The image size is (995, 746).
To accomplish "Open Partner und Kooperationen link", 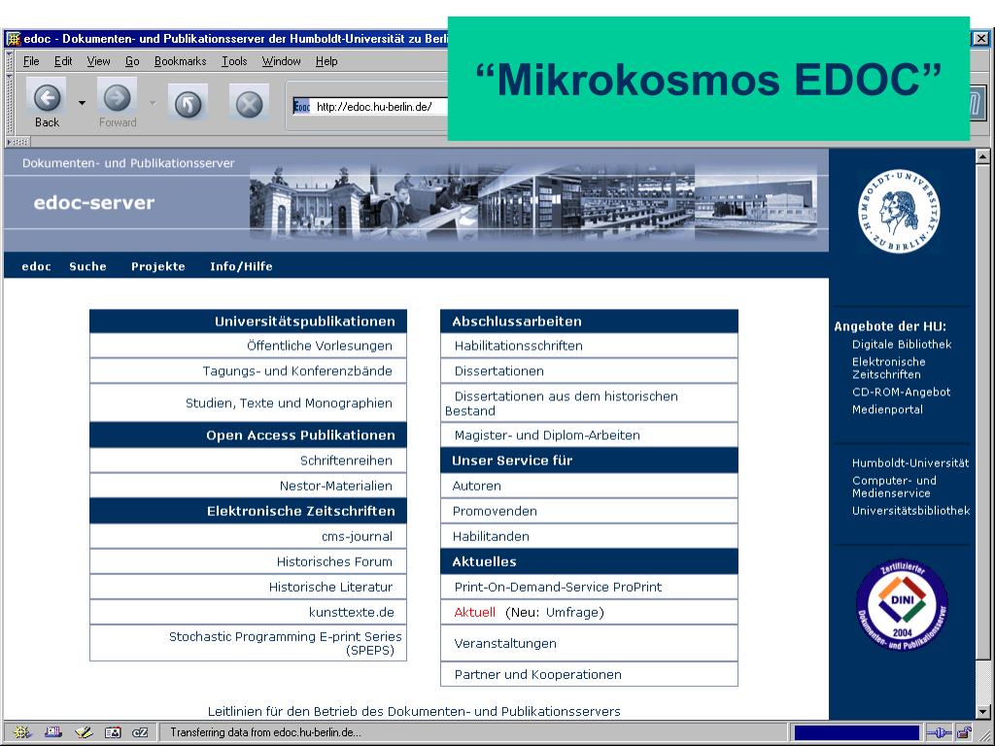I will click(x=537, y=675).
